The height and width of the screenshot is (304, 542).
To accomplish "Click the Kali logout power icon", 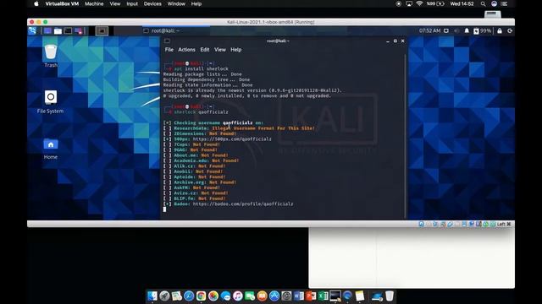I will (x=510, y=31).
